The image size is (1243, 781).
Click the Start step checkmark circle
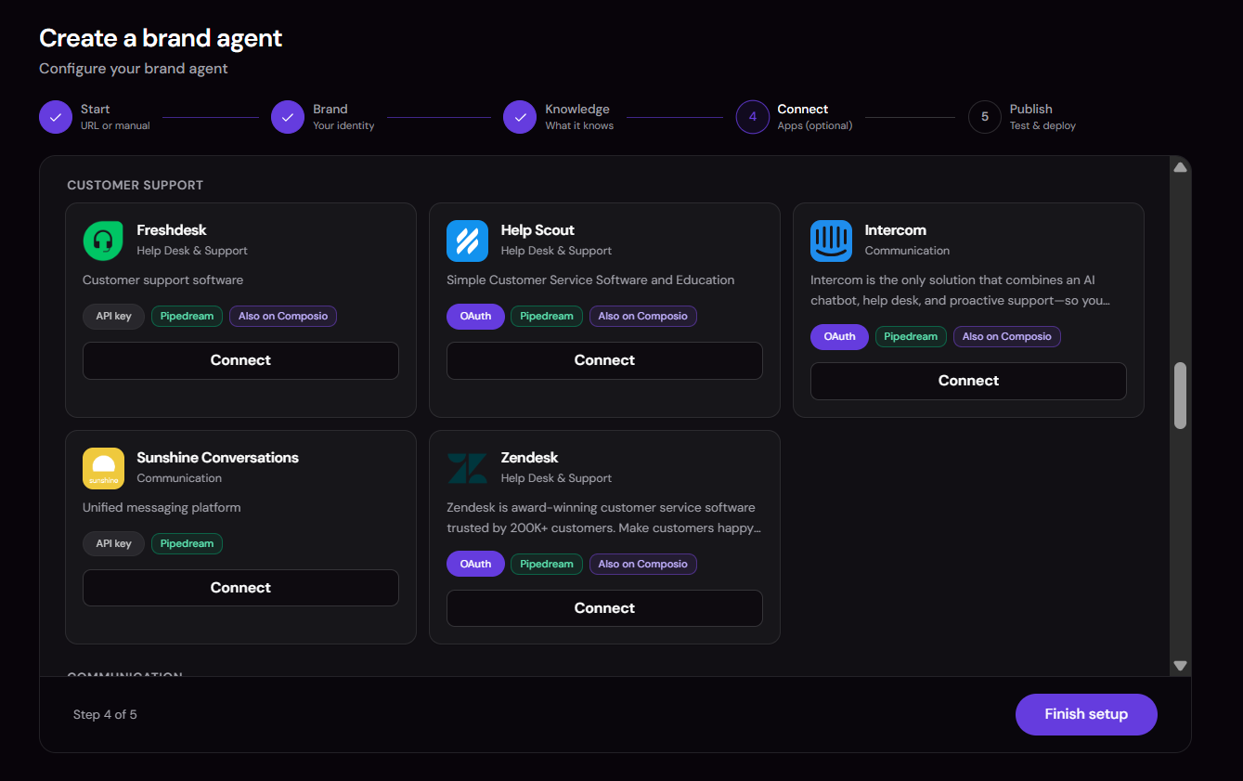(x=56, y=118)
